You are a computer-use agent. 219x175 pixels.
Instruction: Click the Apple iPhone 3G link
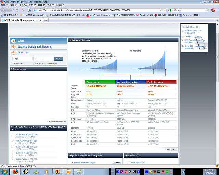[x=191, y=27]
